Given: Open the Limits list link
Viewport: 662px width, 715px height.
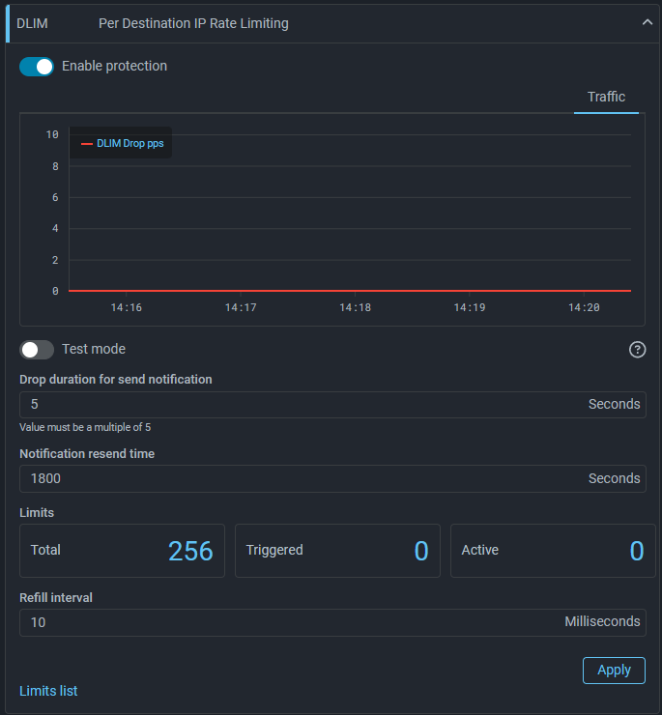Looking at the screenshot, I should pyautogui.click(x=48, y=691).
